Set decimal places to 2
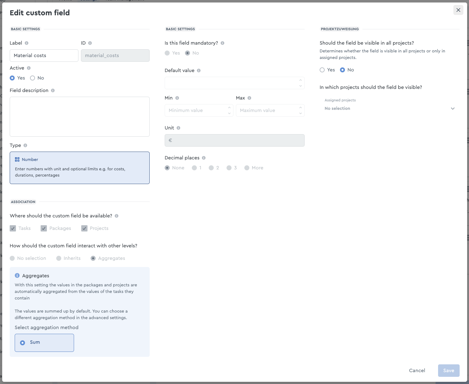The image size is (469, 384). (211, 168)
